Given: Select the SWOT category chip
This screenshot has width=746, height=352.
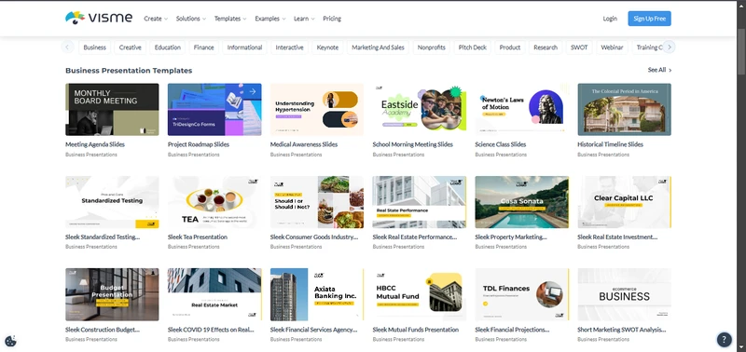Looking at the screenshot, I should [579, 47].
